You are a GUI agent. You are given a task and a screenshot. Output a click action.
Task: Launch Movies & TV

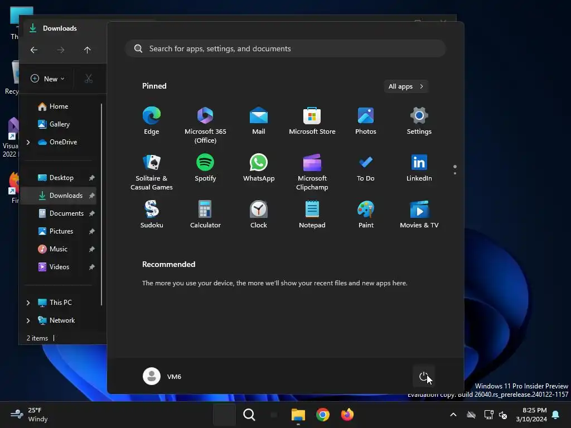click(419, 215)
